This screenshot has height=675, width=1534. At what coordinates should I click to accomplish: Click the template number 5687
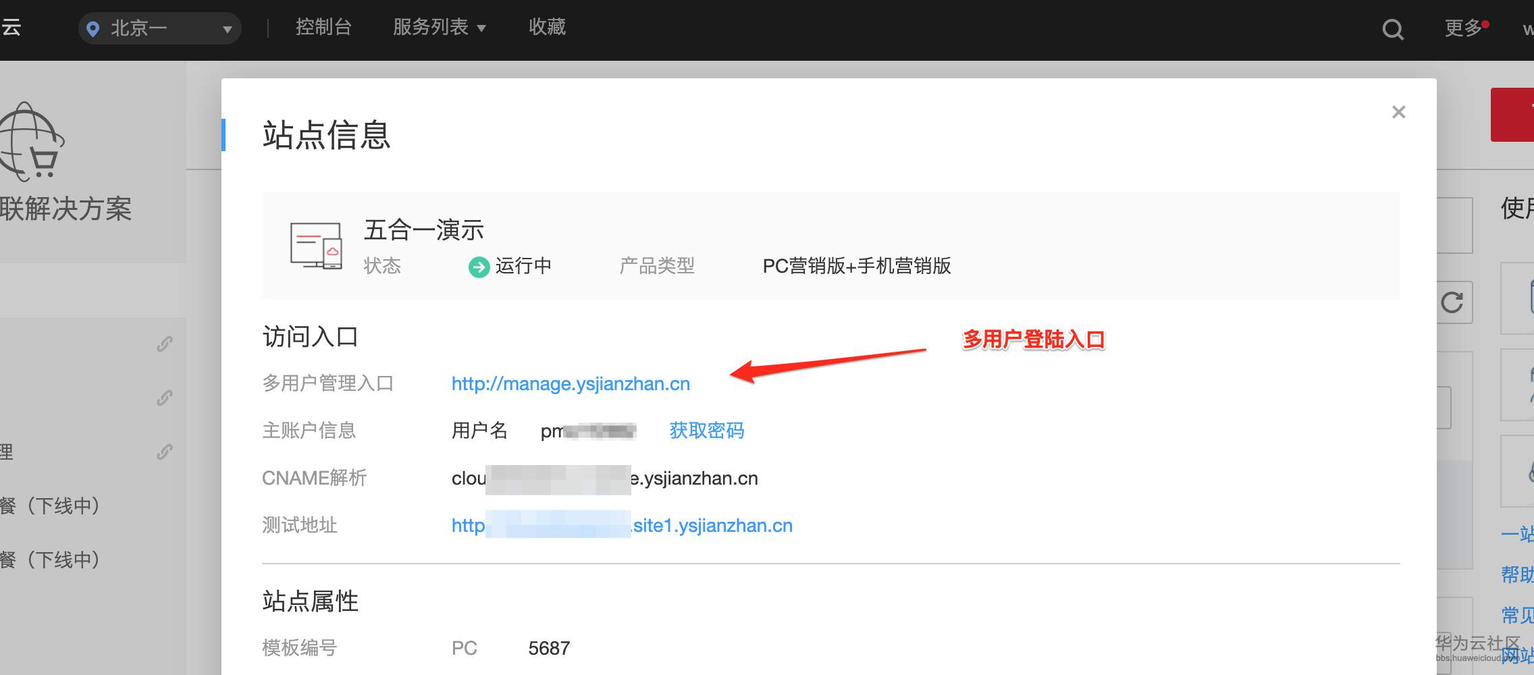point(549,648)
